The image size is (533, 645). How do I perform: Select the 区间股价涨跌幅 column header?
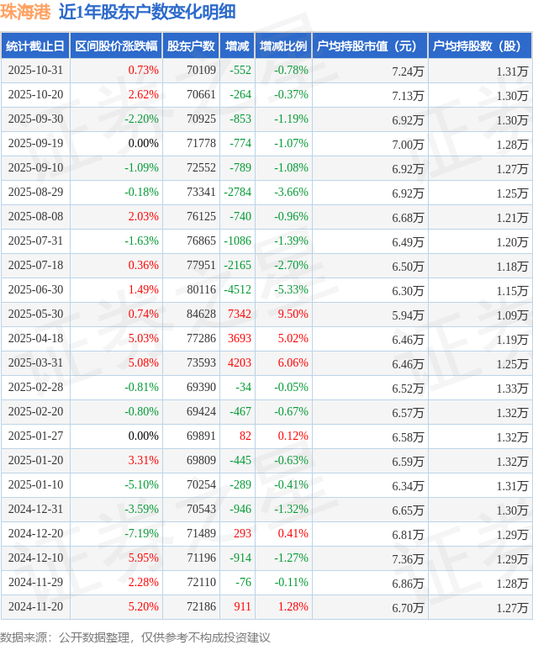pyautogui.click(x=115, y=46)
